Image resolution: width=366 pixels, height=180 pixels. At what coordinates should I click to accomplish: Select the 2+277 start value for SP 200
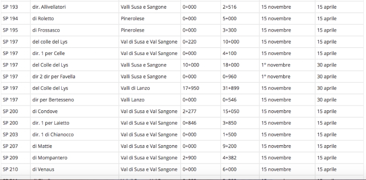pos(189,111)
